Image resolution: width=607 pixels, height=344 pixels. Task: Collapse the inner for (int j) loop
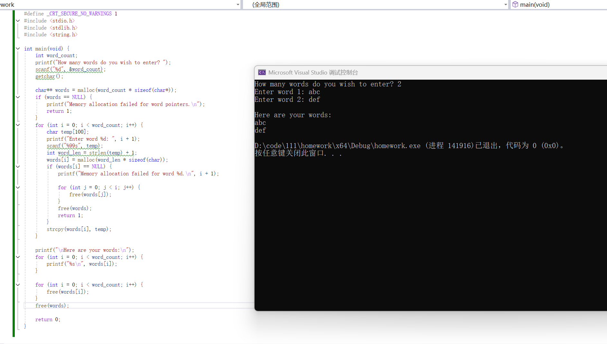[x=18, y=188]
